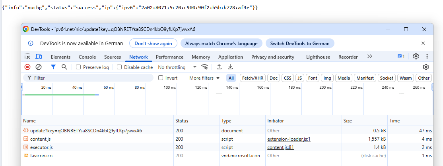
Task: Switch to the Elements tab
Action: click(x=60, y=57)
